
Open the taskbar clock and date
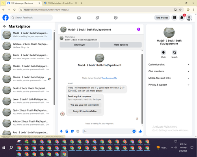point(183,148)
